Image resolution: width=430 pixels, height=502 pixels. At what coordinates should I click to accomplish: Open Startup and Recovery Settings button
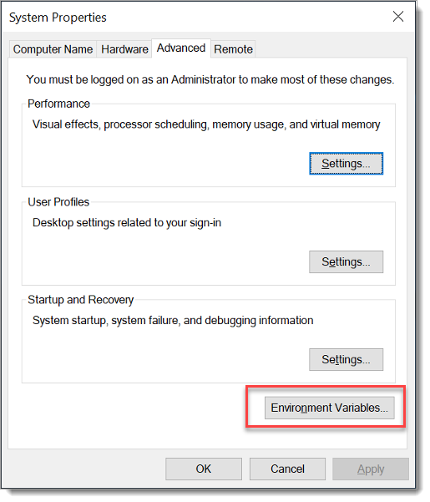tap(347, 359)
